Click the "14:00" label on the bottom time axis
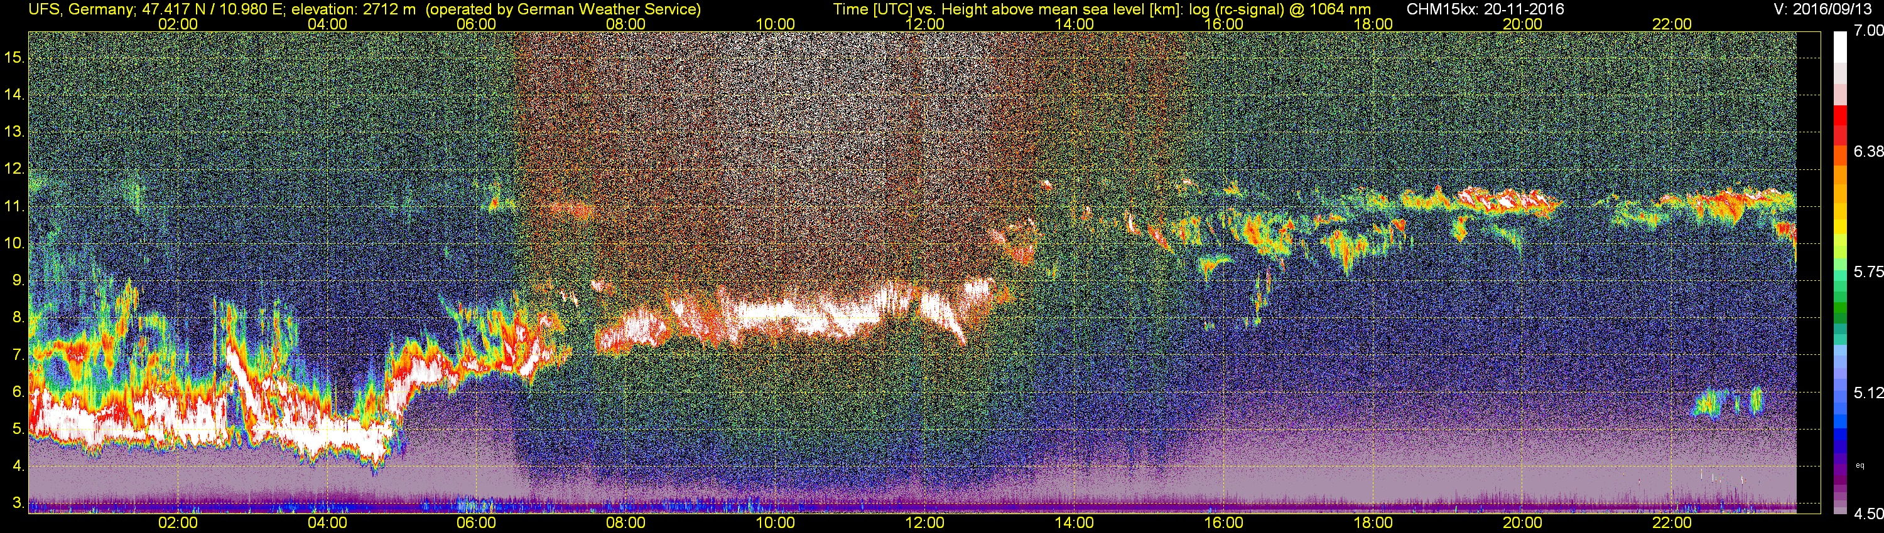This screenshot has height=533, width=1884. pyautogui.click(x=1075, y=523)
